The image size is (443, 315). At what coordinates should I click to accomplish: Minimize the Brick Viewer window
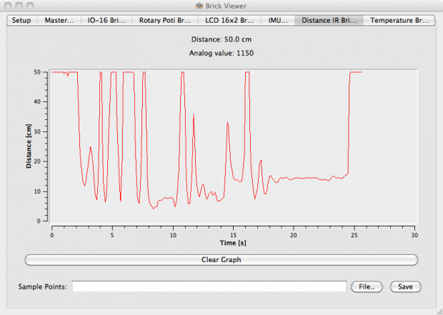(21, 6)
